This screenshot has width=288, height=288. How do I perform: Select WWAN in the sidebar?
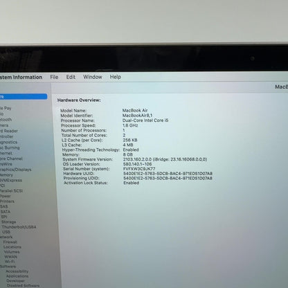coord(11,257)
